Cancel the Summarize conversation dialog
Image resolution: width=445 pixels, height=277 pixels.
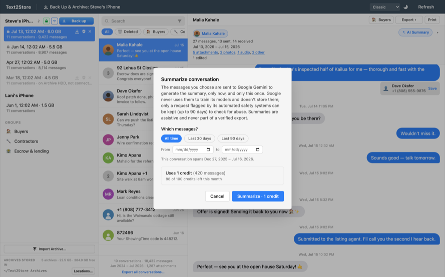[x=217, y=196]
